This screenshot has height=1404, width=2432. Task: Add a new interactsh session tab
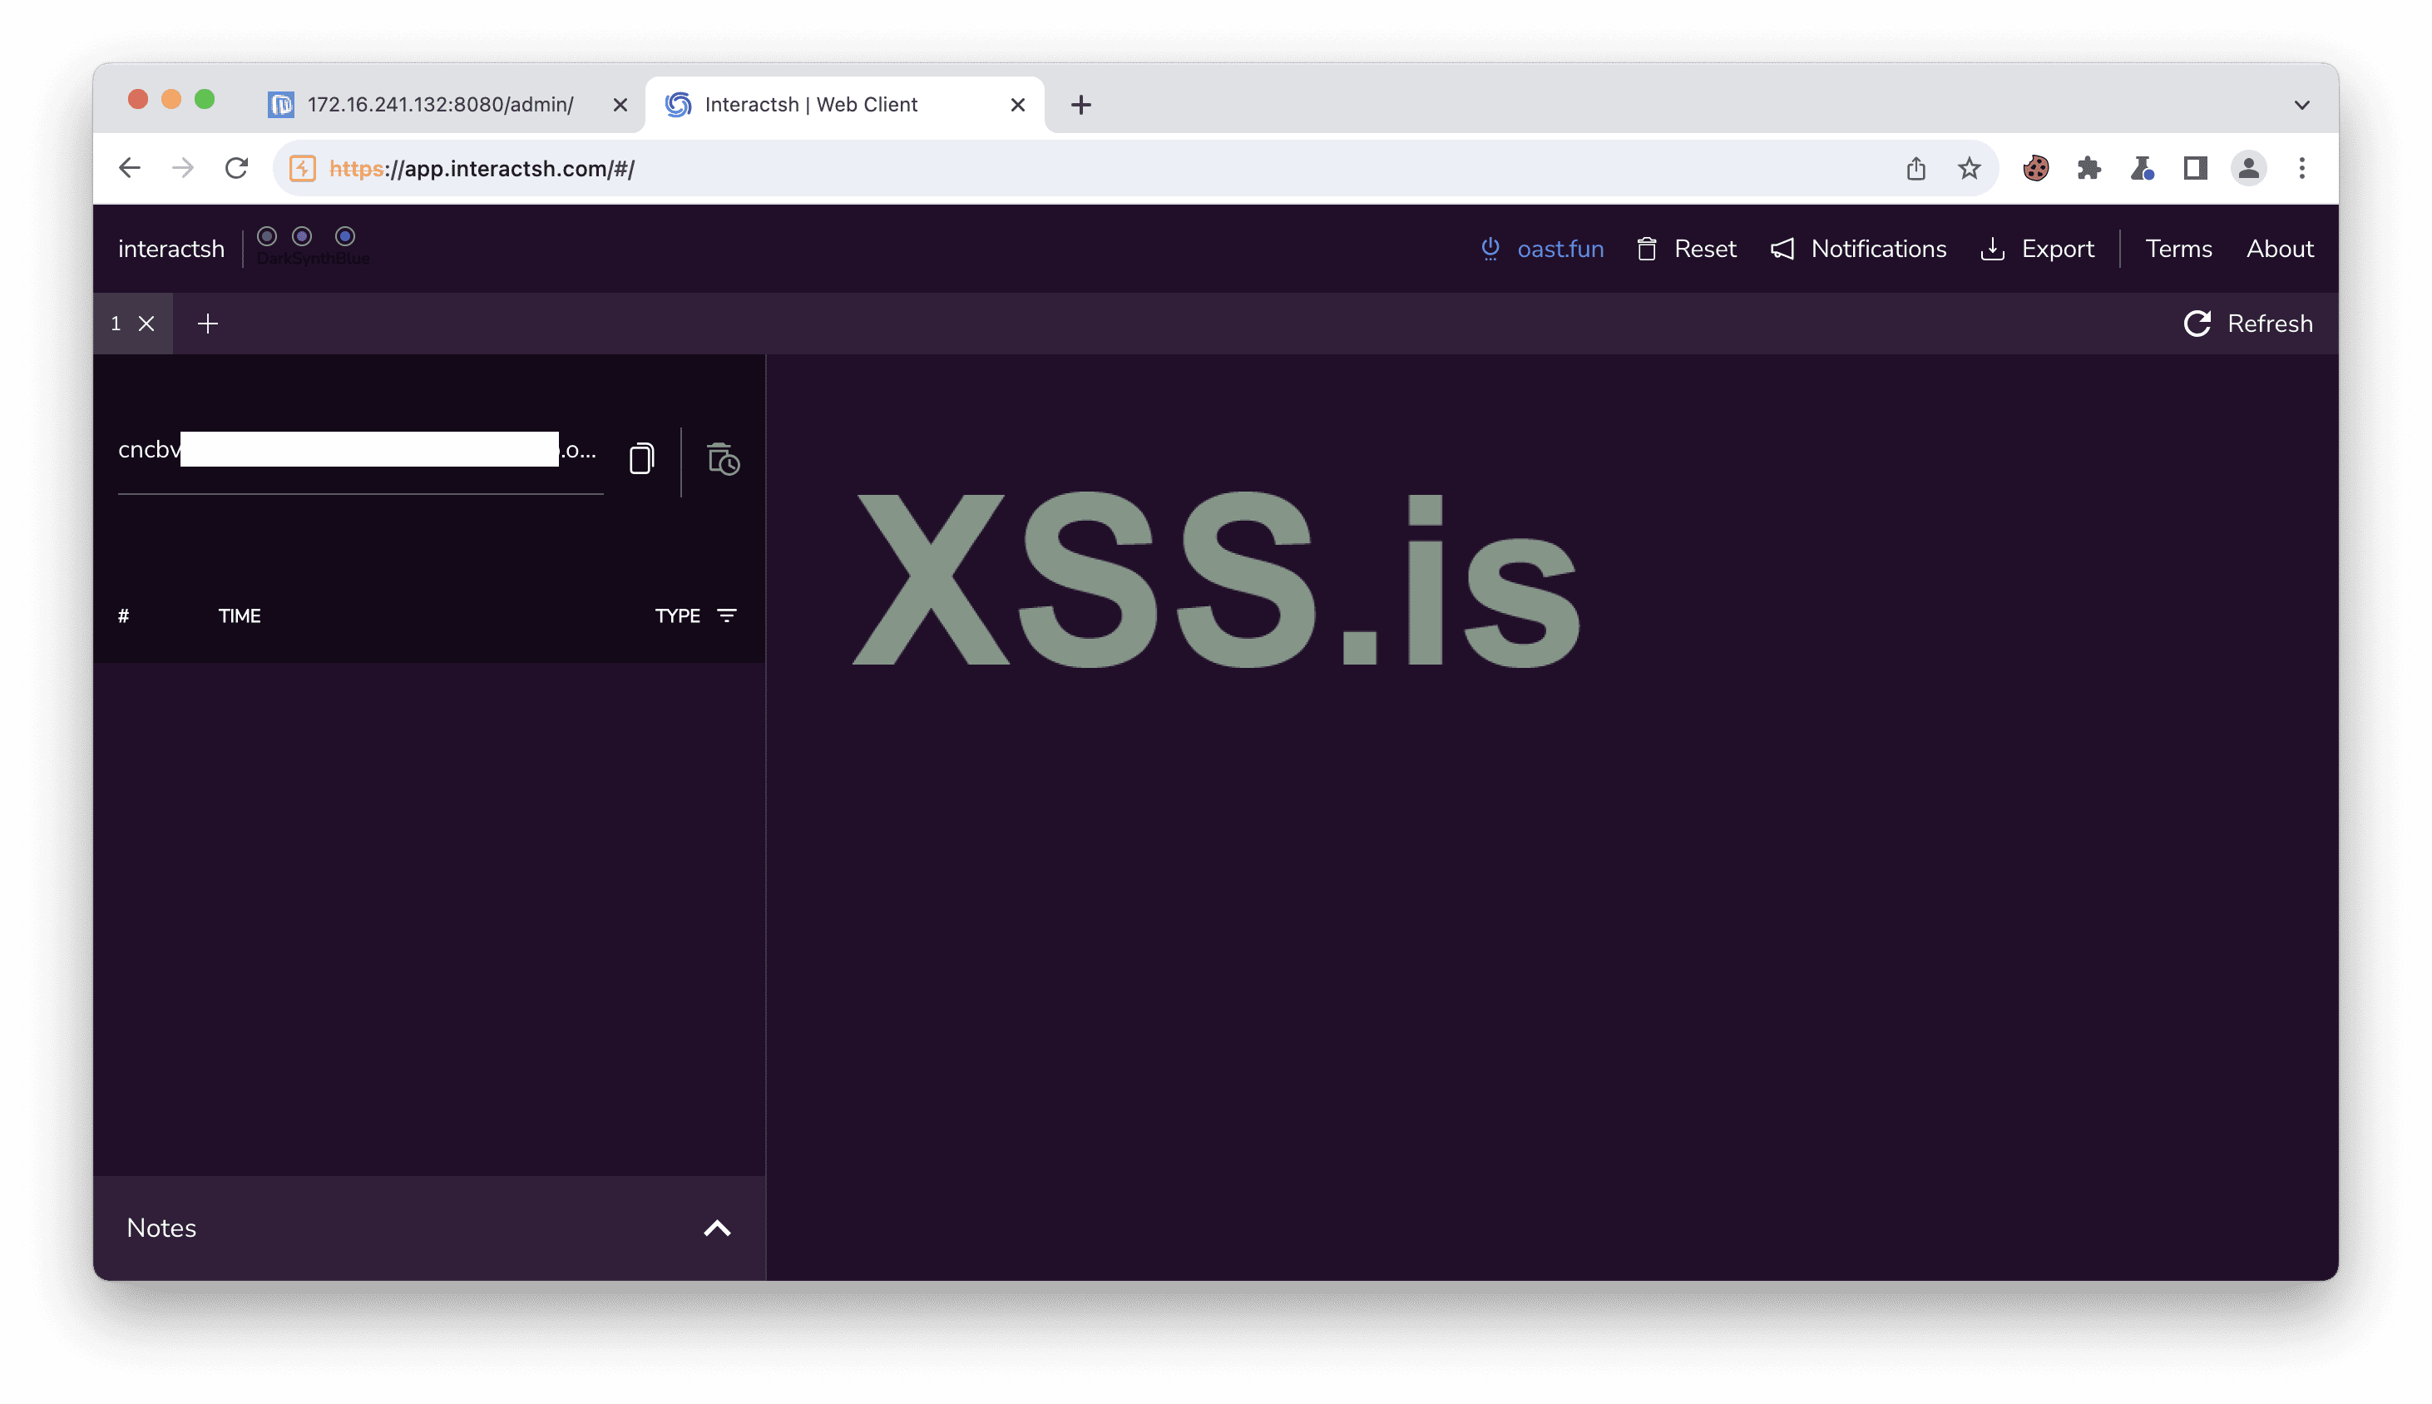(x=207, y=324)
